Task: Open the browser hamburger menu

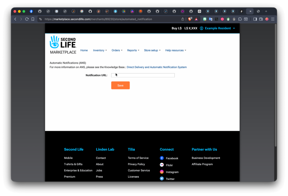Action: click(273, 19)
